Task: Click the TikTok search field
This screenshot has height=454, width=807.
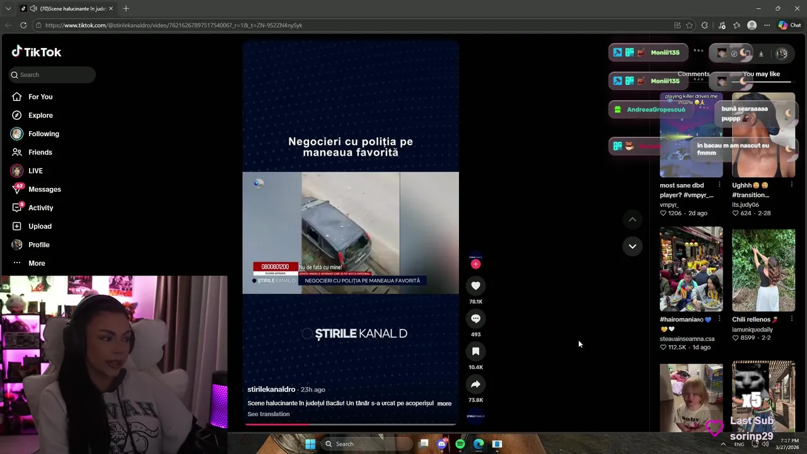Action: (x=52, y=74)
